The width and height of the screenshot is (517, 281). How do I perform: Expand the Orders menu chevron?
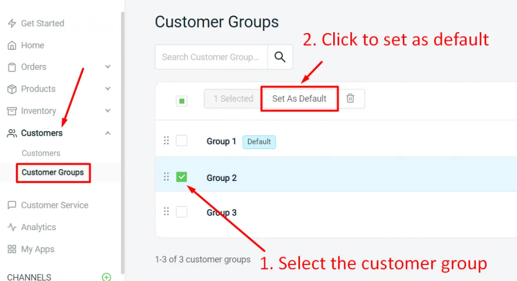point(108,67)
